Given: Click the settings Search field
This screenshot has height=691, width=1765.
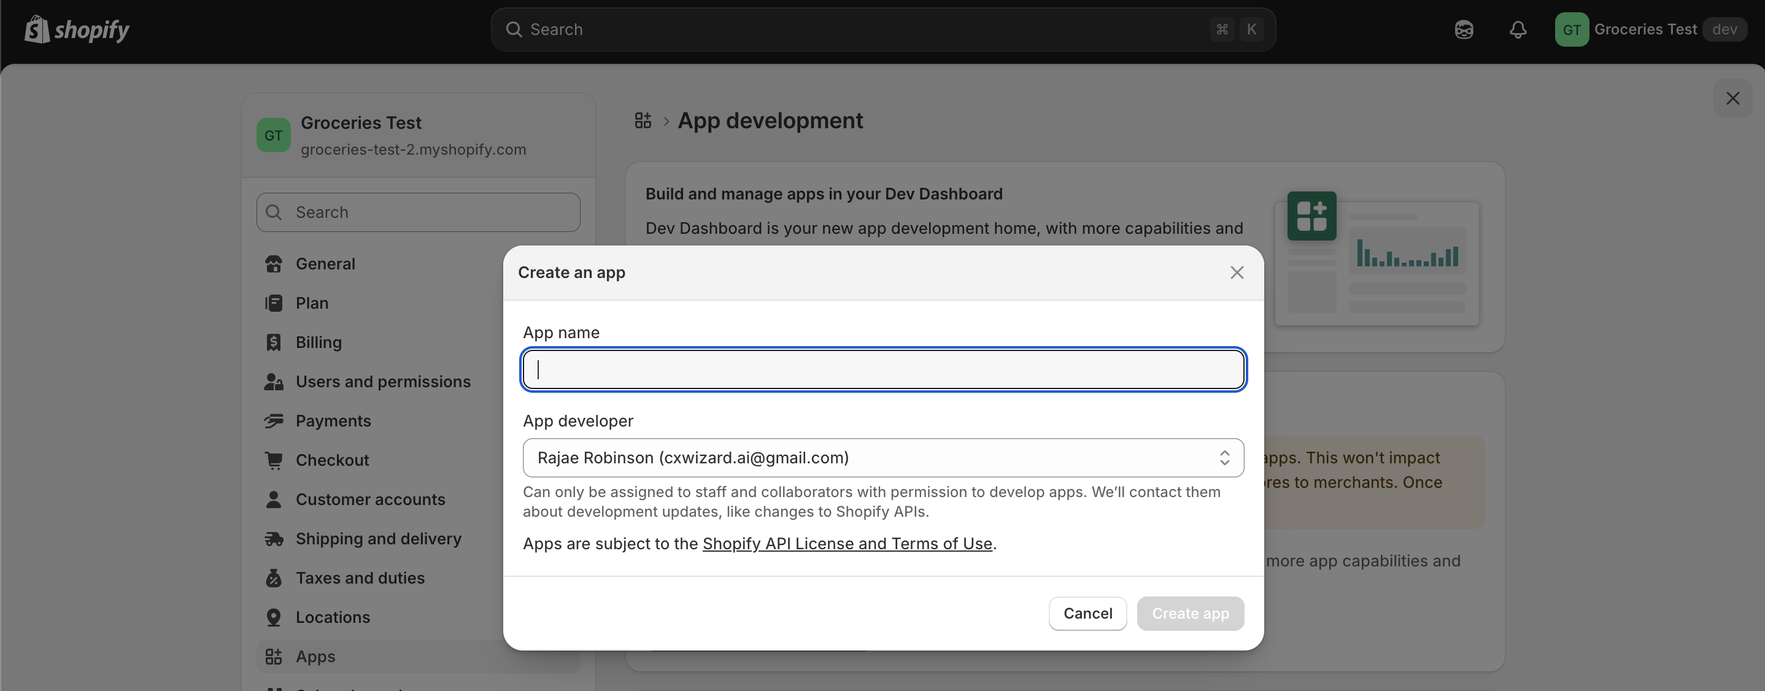Looking at the screenshot, I should [418, 212].
